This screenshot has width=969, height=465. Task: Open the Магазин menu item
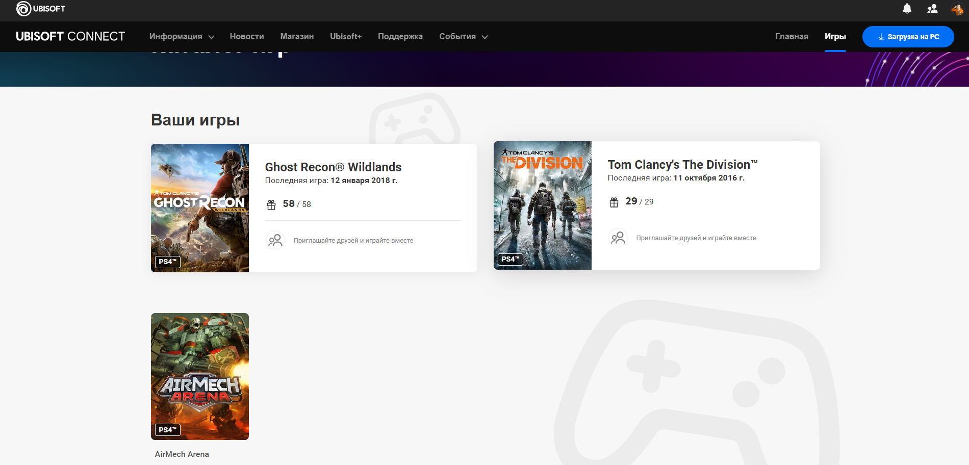click(297, 37)
